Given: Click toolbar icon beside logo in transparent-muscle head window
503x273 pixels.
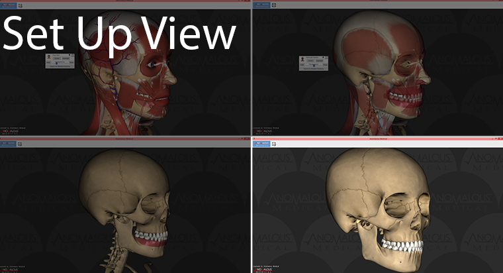Looking at the screenshot, I should click(x=274, y=5).
